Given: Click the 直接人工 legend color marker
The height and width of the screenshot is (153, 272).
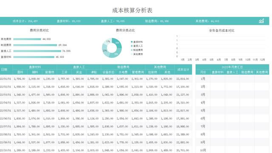Looking at the screenshot, I should click(x=132, y=46).
